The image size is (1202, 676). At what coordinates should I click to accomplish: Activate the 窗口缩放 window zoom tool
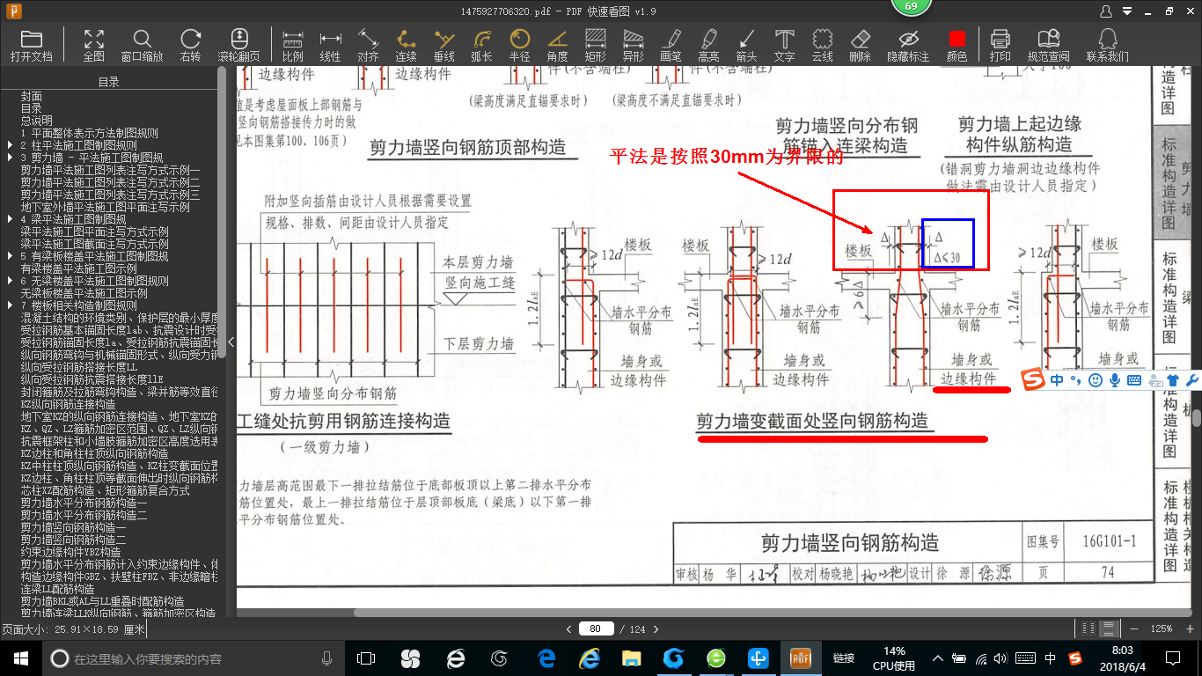pyautogui.click(x=142, y=45)
